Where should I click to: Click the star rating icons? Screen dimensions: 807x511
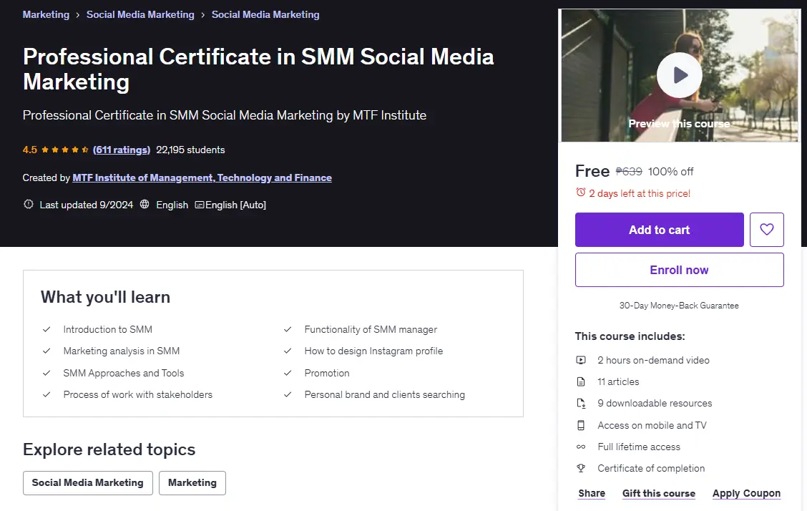65,150
